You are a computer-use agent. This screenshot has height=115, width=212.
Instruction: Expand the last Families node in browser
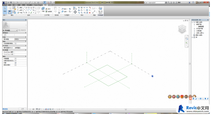coord(192,37)
